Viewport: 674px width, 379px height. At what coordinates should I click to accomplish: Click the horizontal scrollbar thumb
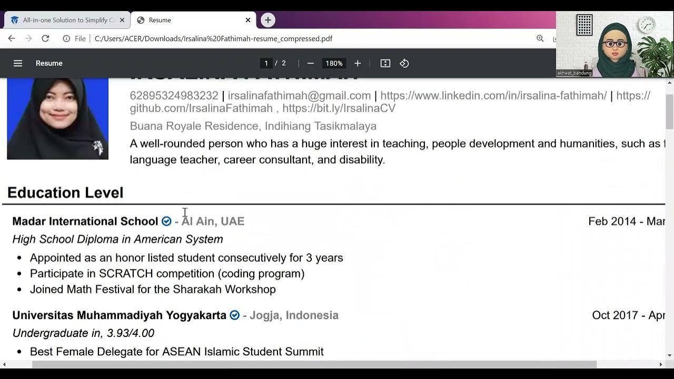tap(314, 364)
